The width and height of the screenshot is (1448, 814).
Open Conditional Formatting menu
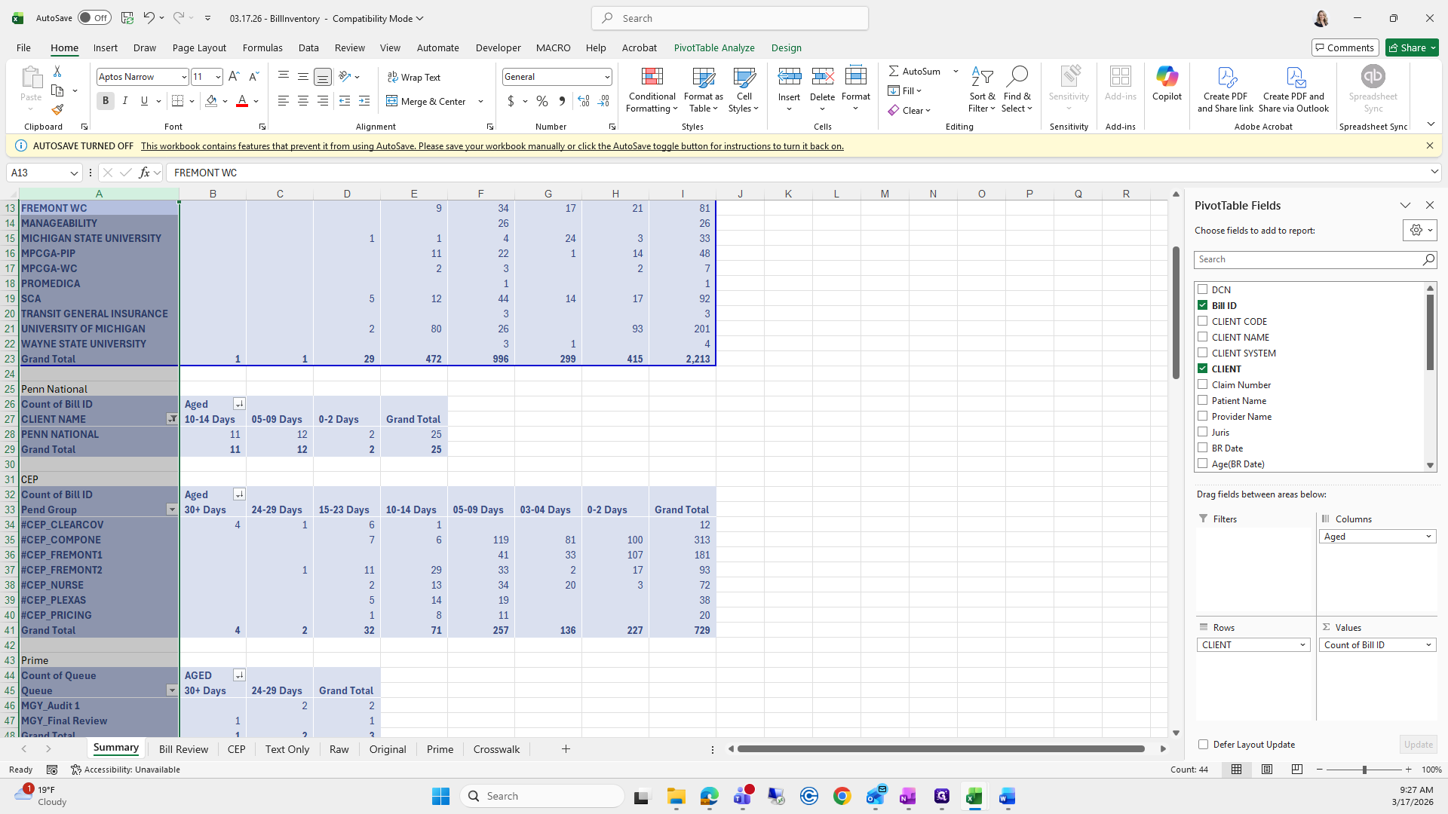(652, 90)
